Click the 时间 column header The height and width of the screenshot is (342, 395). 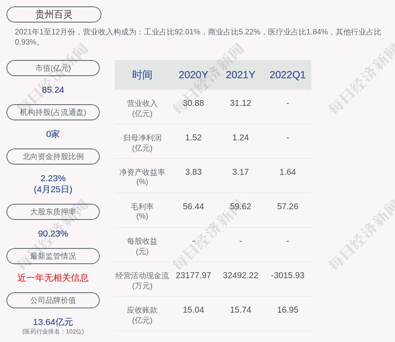click(x=142, y=75)
